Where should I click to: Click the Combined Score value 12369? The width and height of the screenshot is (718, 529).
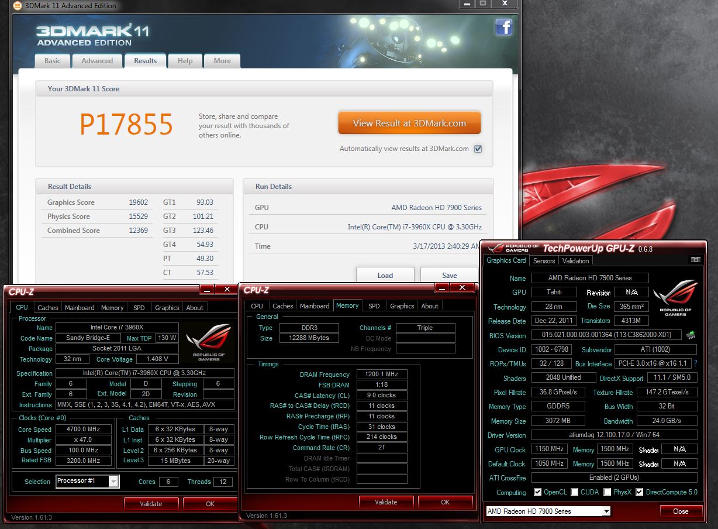click(139, 231)
